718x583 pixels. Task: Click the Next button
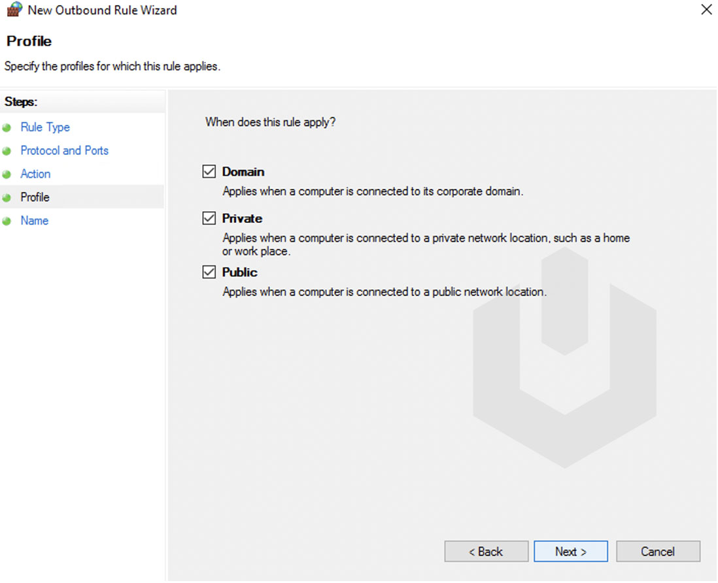pos(570,551)
